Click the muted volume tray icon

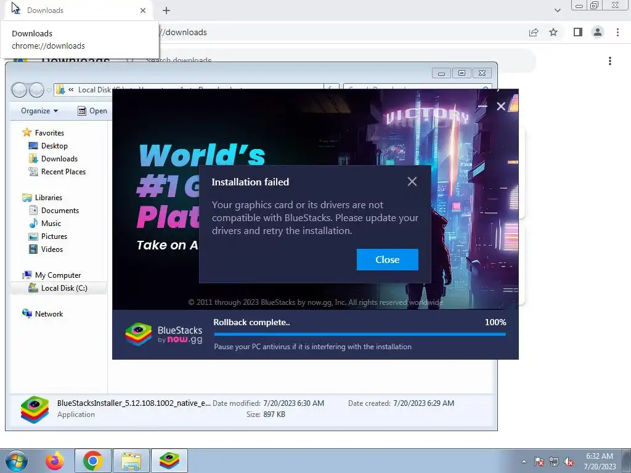pyautogui.click(x=569, y=461)
